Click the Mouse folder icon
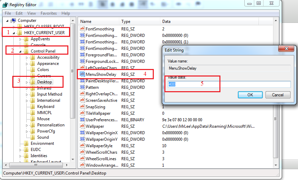The image size is (298, 180). [x=32, y=119]
